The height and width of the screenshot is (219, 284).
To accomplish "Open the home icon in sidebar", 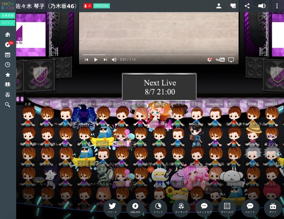I will [8, 34].
